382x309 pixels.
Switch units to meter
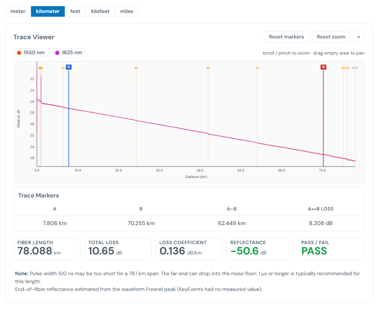(18, 12)
